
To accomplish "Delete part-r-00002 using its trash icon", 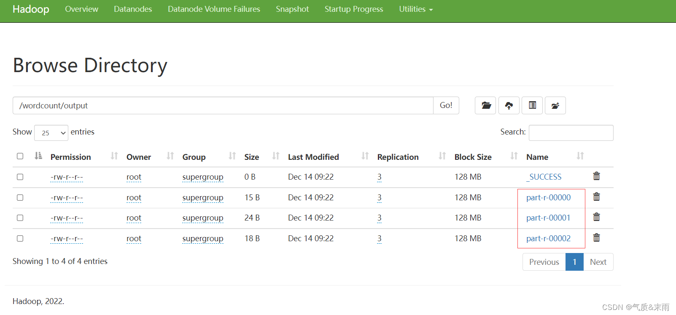I will tap(596, 238).
